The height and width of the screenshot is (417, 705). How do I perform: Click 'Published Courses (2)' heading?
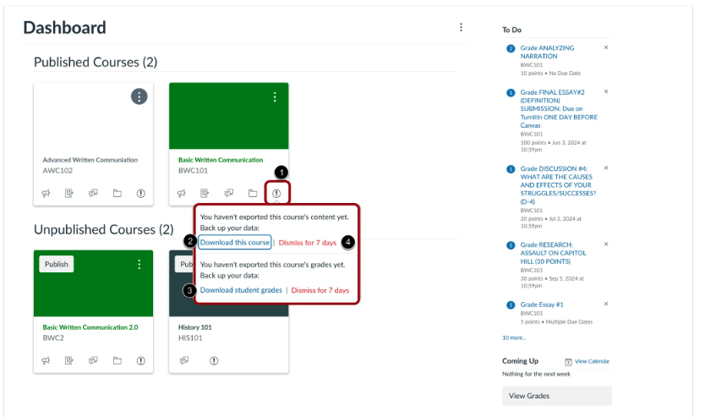click(x=96, y=62)
